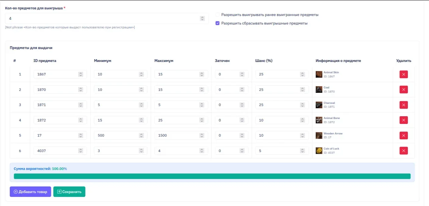
Task: Click the Сохранить button
Action: (69, 192)
